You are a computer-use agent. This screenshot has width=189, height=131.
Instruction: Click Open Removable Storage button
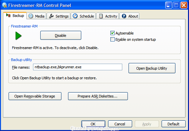(x=35, y=96)
